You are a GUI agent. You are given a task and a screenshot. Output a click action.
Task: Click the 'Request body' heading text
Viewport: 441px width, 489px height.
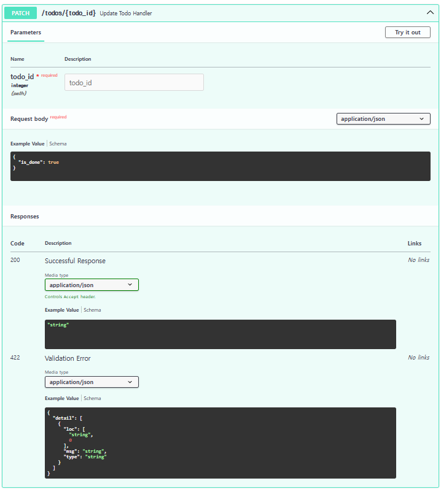point(29,119)
